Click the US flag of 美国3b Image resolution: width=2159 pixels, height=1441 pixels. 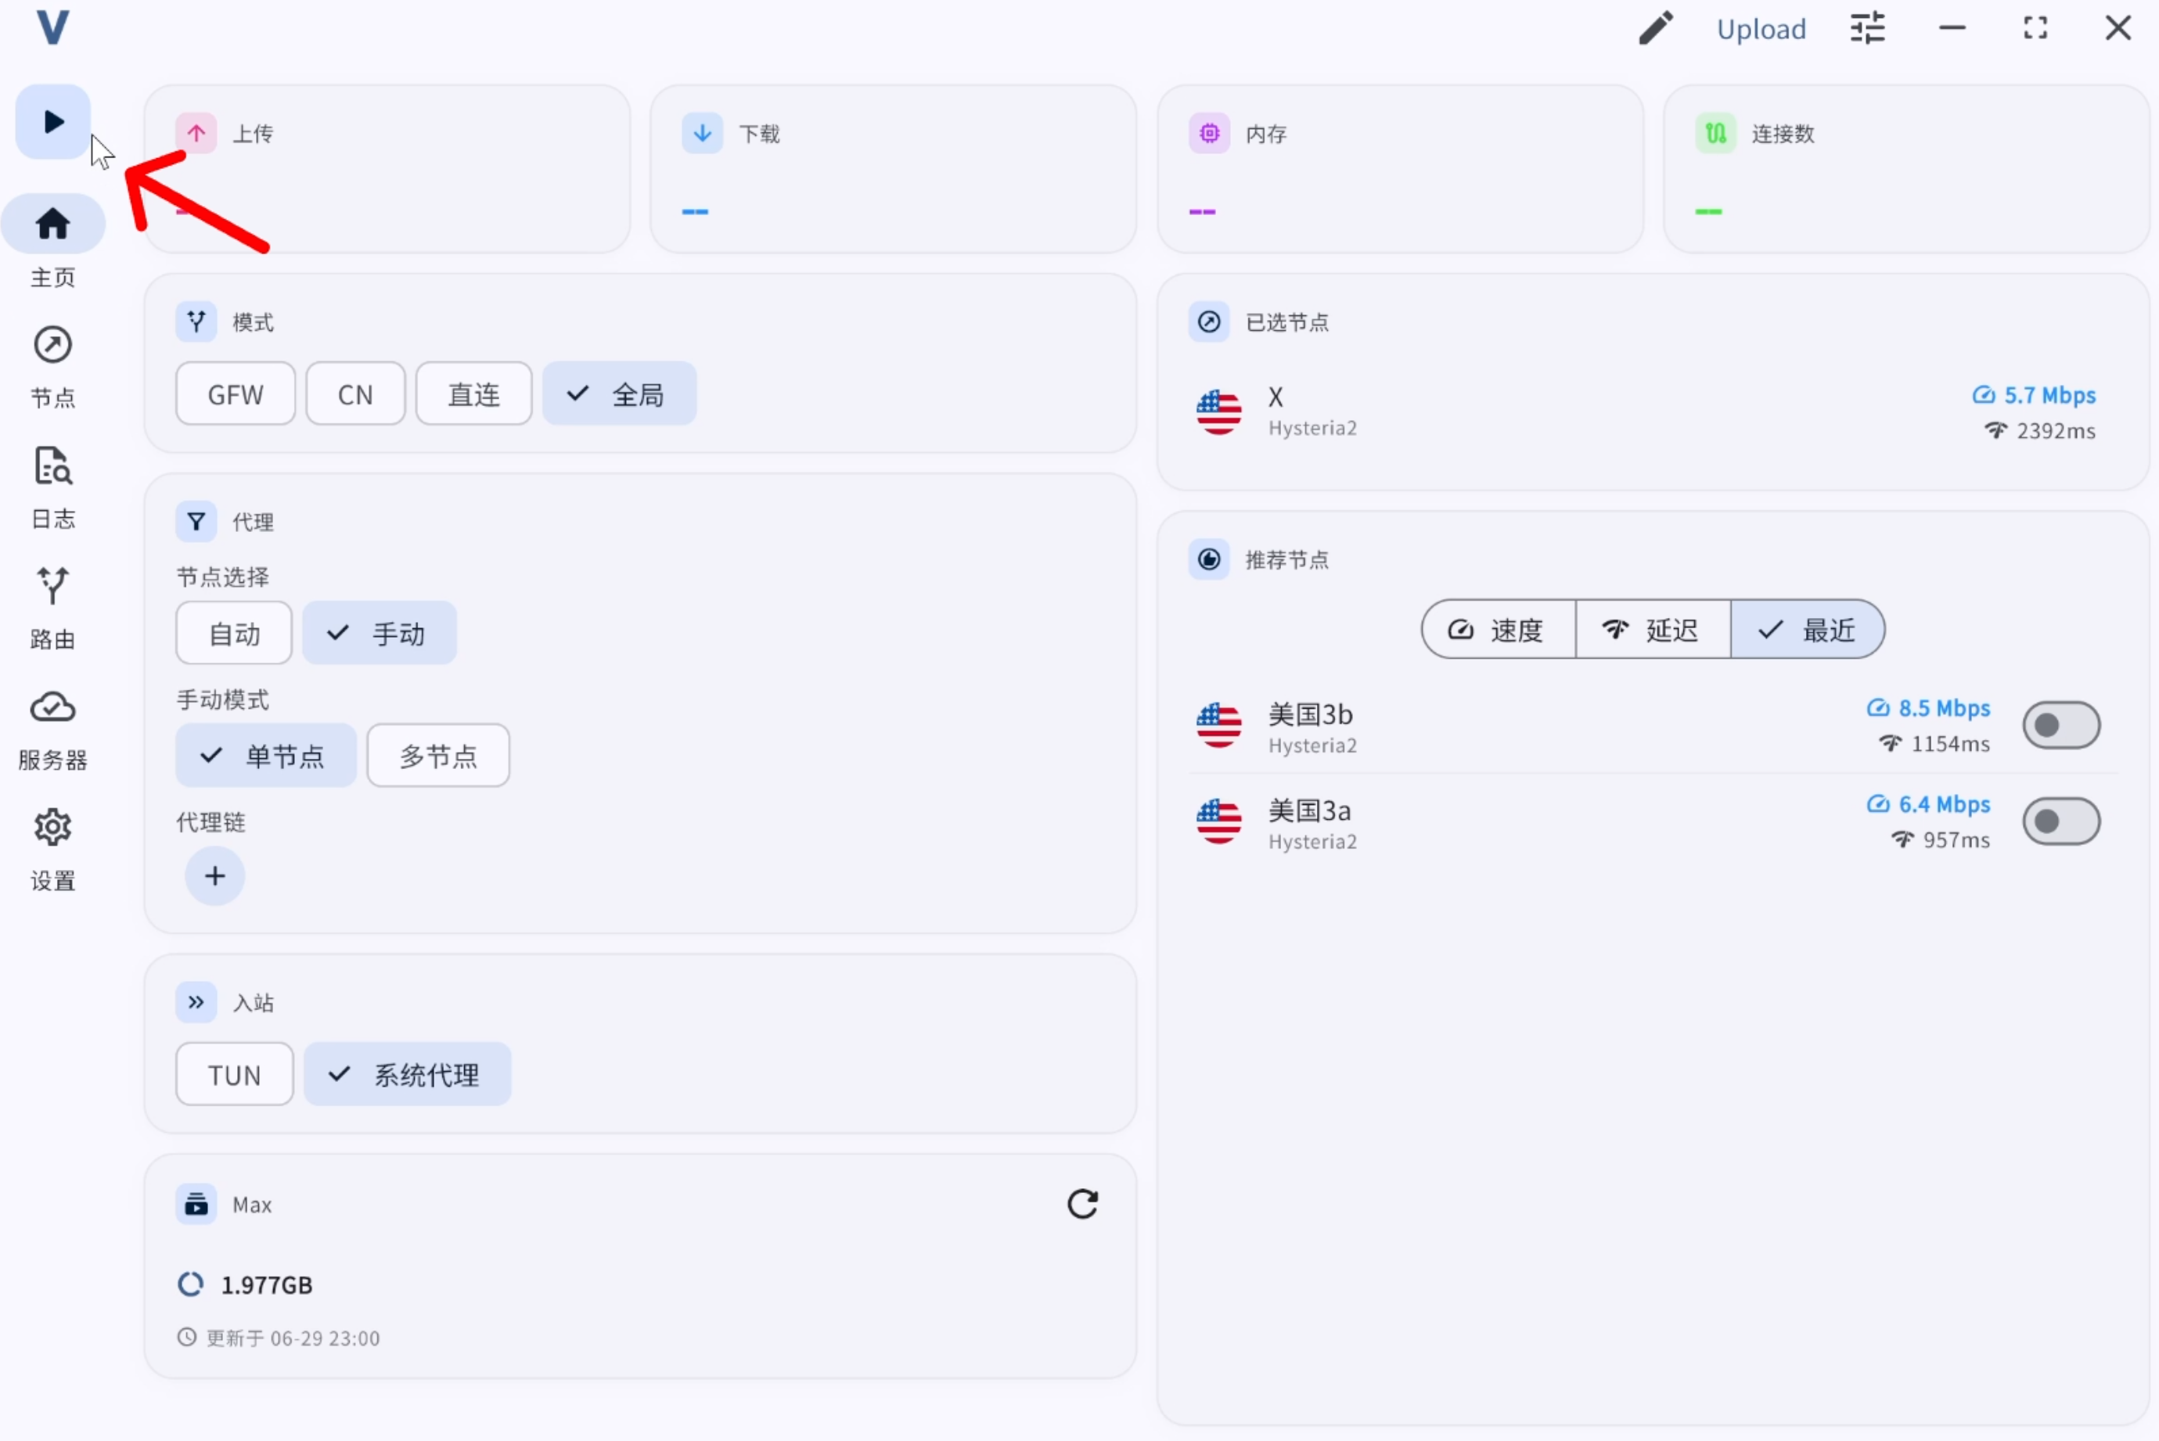coord(1218,724)
